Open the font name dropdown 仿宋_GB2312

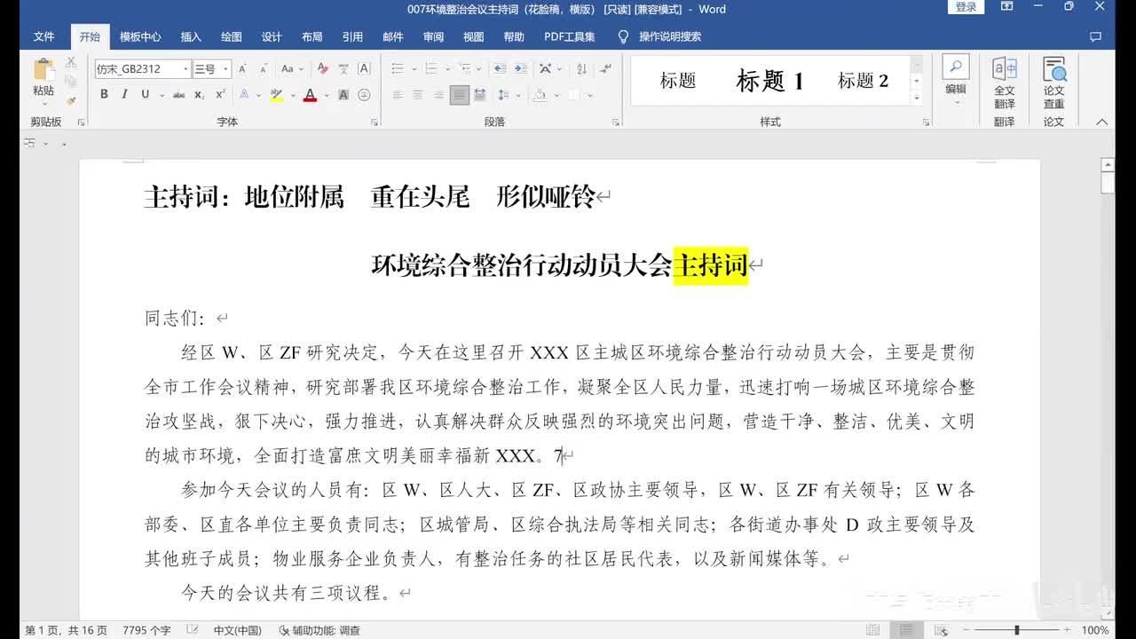[x=186, y=69]
